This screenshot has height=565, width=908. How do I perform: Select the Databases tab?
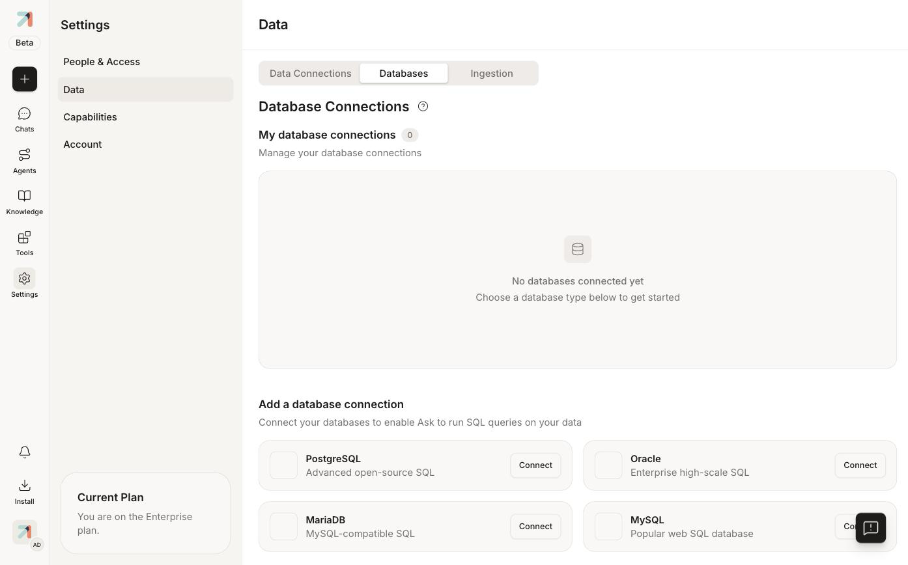[404, 74]
